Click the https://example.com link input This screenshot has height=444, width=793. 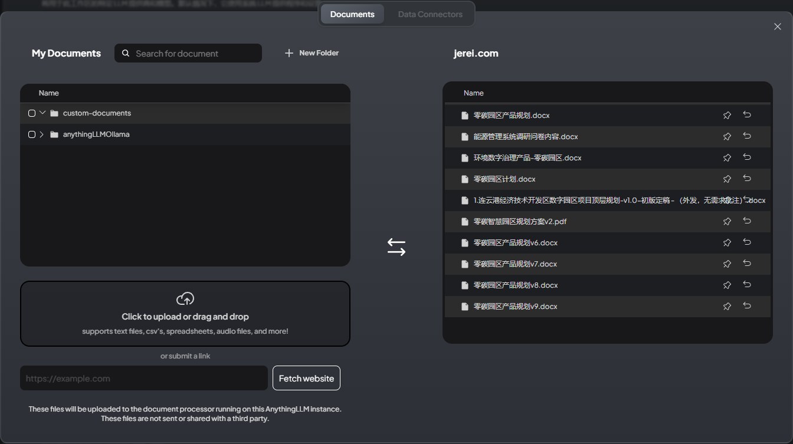tap(144, 378)
